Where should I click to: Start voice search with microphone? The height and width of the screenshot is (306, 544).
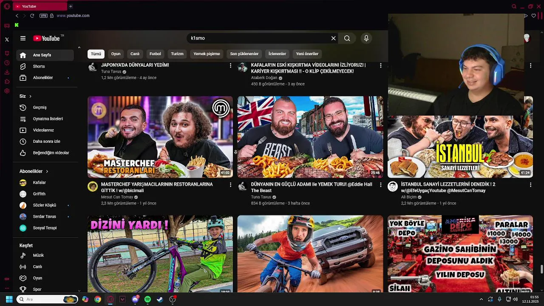click(366, 38)
